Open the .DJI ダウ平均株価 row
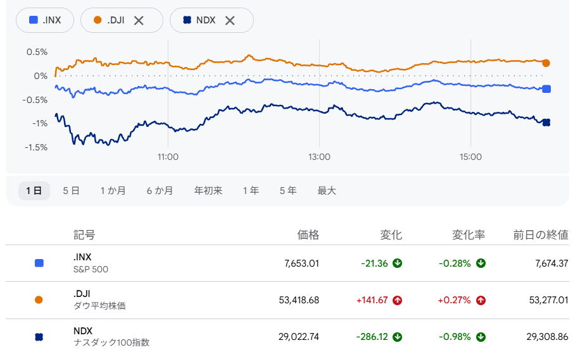The image size is (580, 357). click(287, 300)
